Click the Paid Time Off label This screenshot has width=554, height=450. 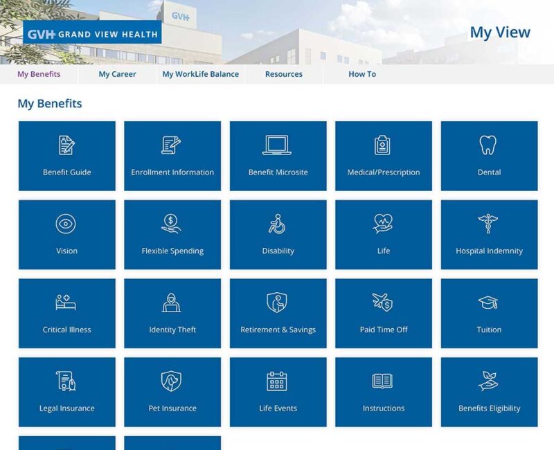[384, 330]
